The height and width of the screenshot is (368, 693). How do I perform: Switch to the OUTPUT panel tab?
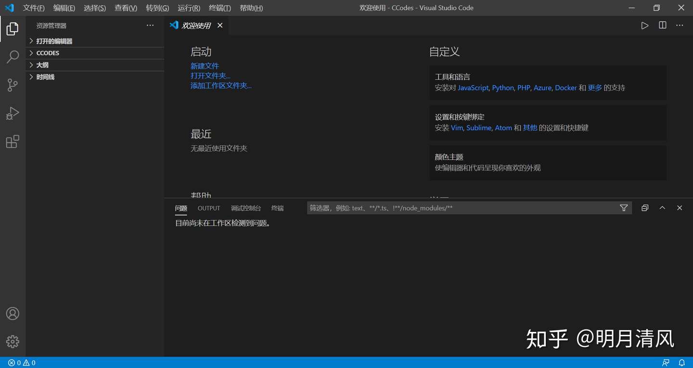tap(209, 208)
